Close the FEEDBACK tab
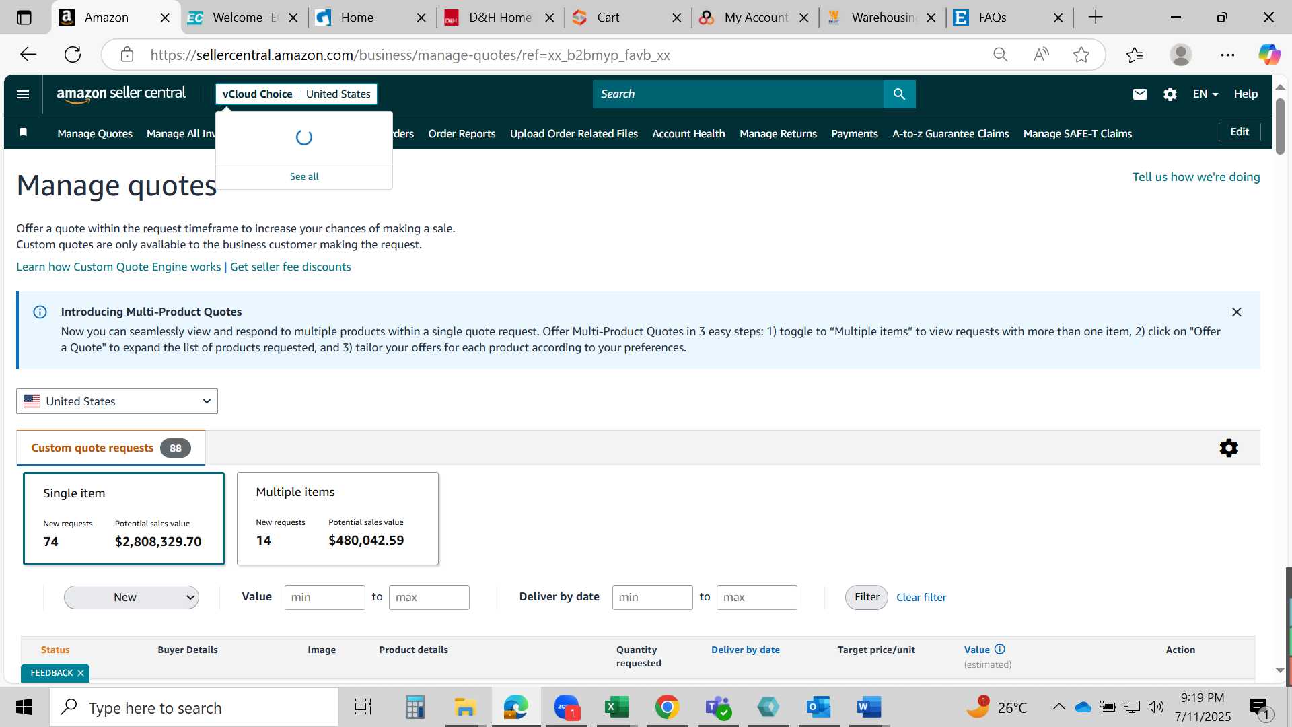Viewport: 1292px width, 727px height. [x=81, y=673]
